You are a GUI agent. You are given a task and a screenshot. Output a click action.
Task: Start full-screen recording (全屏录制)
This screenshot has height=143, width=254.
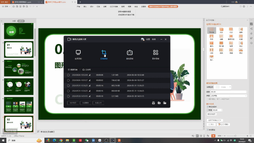pos(78,55)
